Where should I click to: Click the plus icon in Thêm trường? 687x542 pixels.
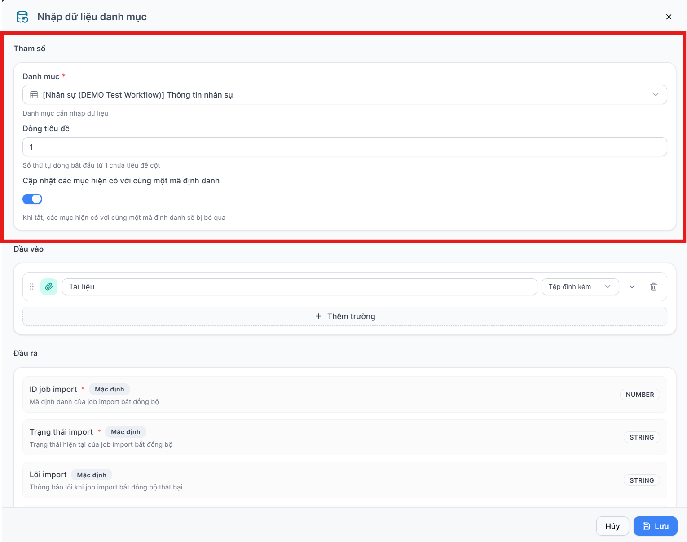[x=318, y=316]
